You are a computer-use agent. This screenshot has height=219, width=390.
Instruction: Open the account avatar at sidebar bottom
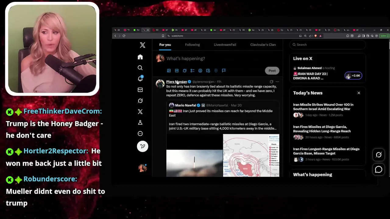pos(142,168)
